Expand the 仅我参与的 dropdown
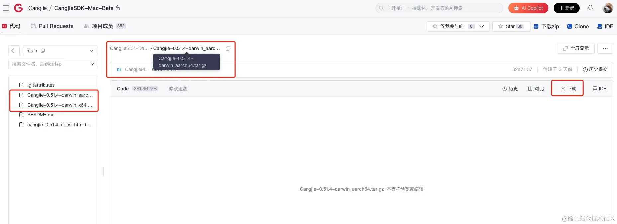The image size is (617, 224). coord(458,26)
